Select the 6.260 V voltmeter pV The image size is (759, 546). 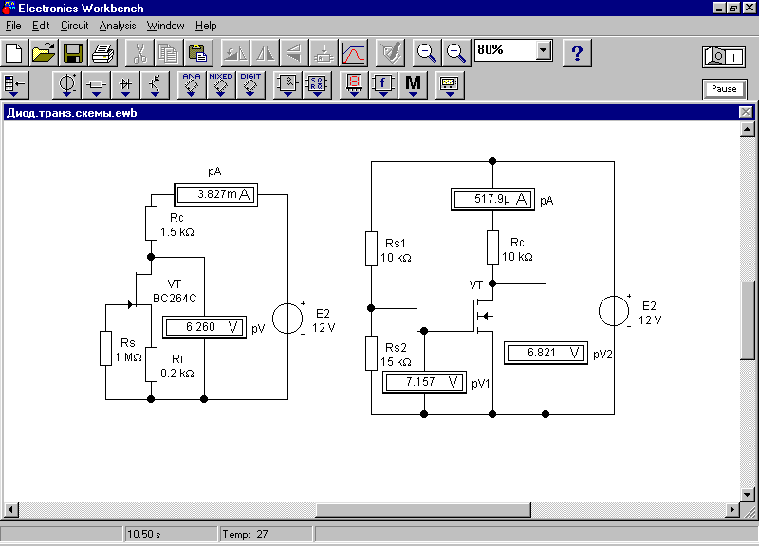(204, 327)
